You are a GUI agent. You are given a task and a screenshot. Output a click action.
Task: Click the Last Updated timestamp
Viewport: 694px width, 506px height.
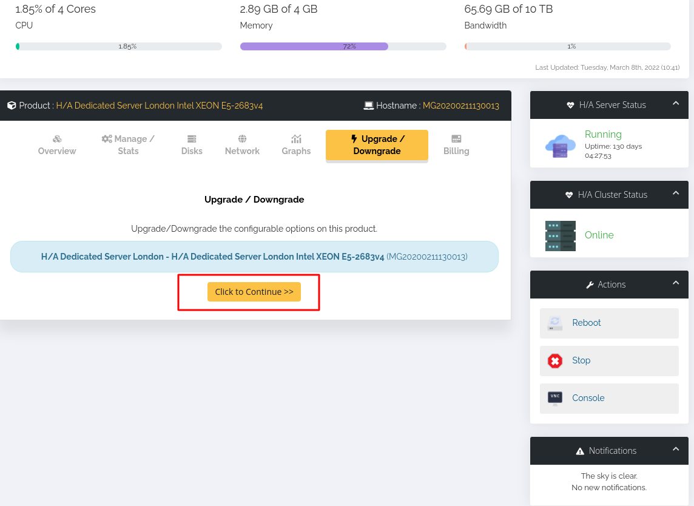[607, 67]
